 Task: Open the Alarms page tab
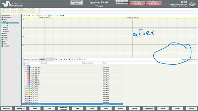click(163, 108)
